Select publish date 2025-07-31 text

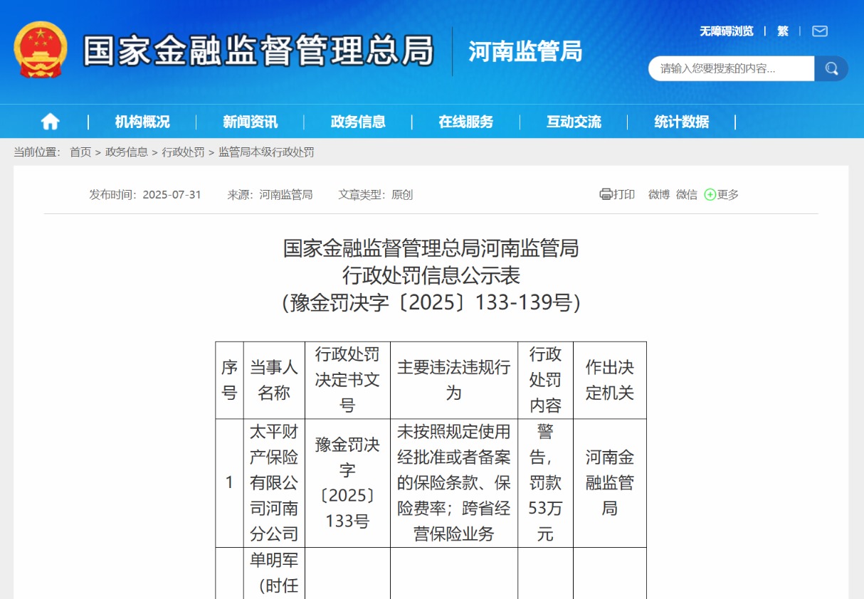(172, 195)
